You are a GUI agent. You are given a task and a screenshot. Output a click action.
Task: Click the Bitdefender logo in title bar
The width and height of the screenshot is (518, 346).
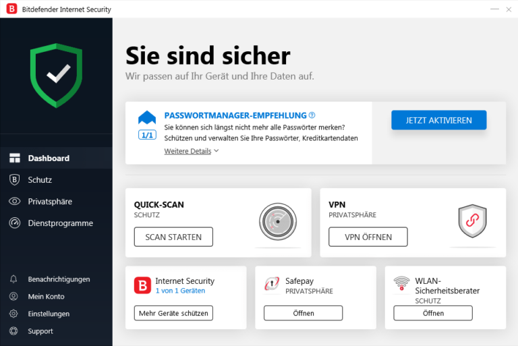[x=12, y=9]
